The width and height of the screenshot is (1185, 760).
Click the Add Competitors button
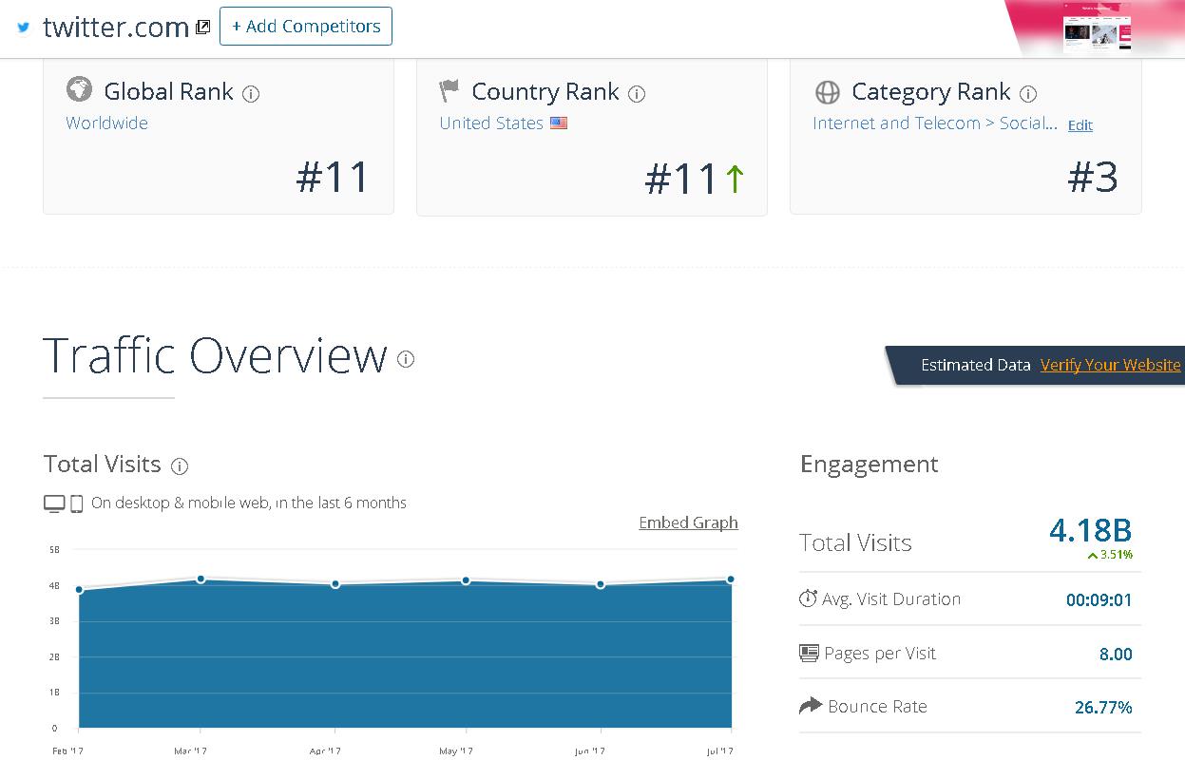tap(306, 27)
